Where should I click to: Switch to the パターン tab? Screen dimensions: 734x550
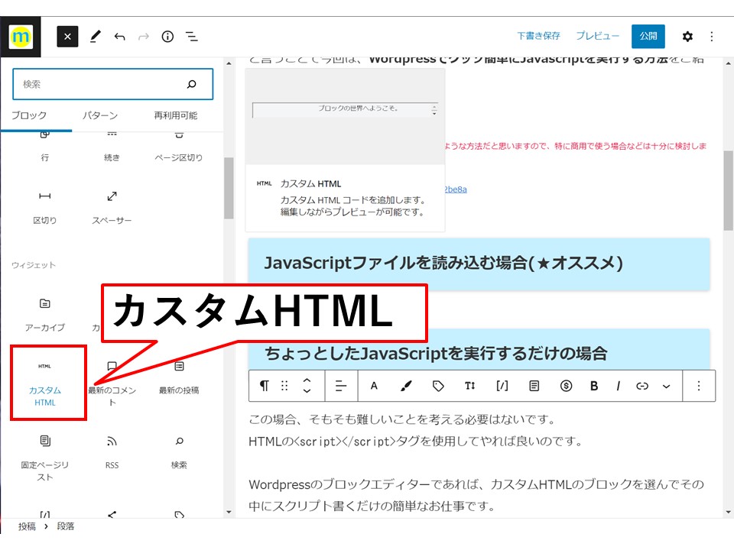point(100,115)
